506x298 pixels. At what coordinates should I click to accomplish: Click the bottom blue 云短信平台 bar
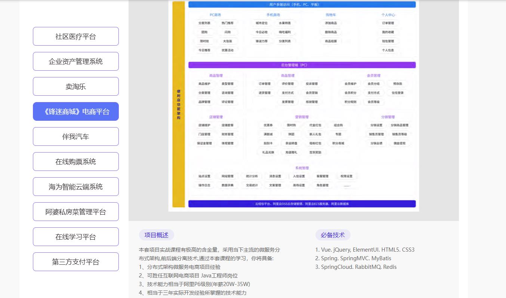tap(302, 204)
